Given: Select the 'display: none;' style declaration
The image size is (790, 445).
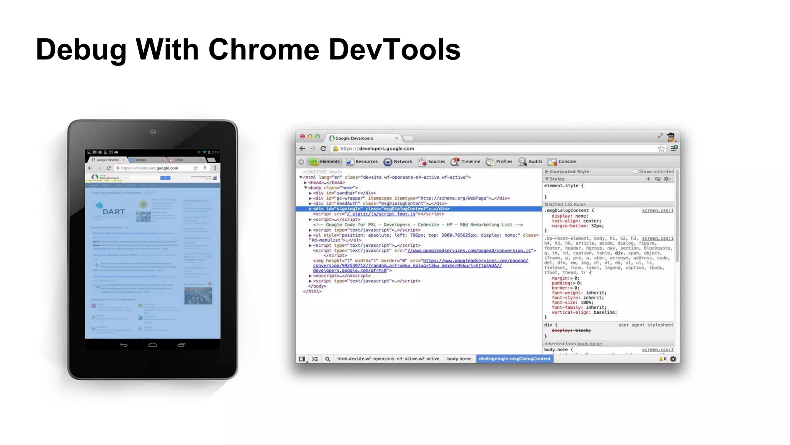Looking at the screenshot, I should pos(570,216).
